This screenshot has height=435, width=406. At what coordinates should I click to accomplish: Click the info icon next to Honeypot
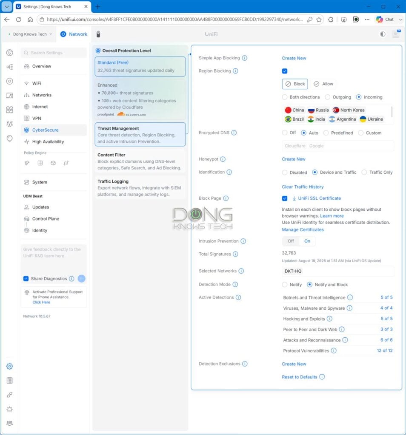coord(223,159)
